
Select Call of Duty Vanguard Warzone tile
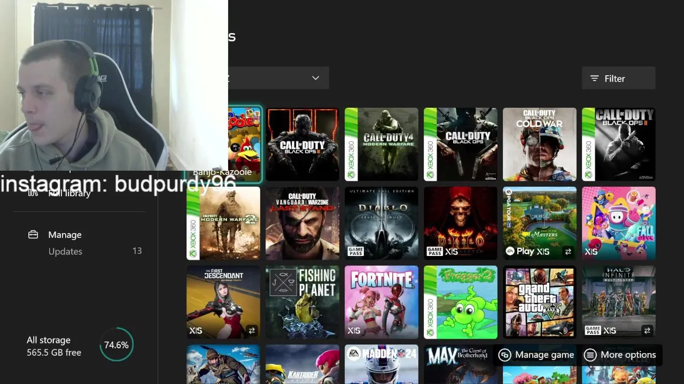[302, 223]
